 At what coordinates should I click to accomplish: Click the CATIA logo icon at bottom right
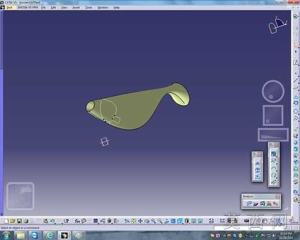point(294,221)
